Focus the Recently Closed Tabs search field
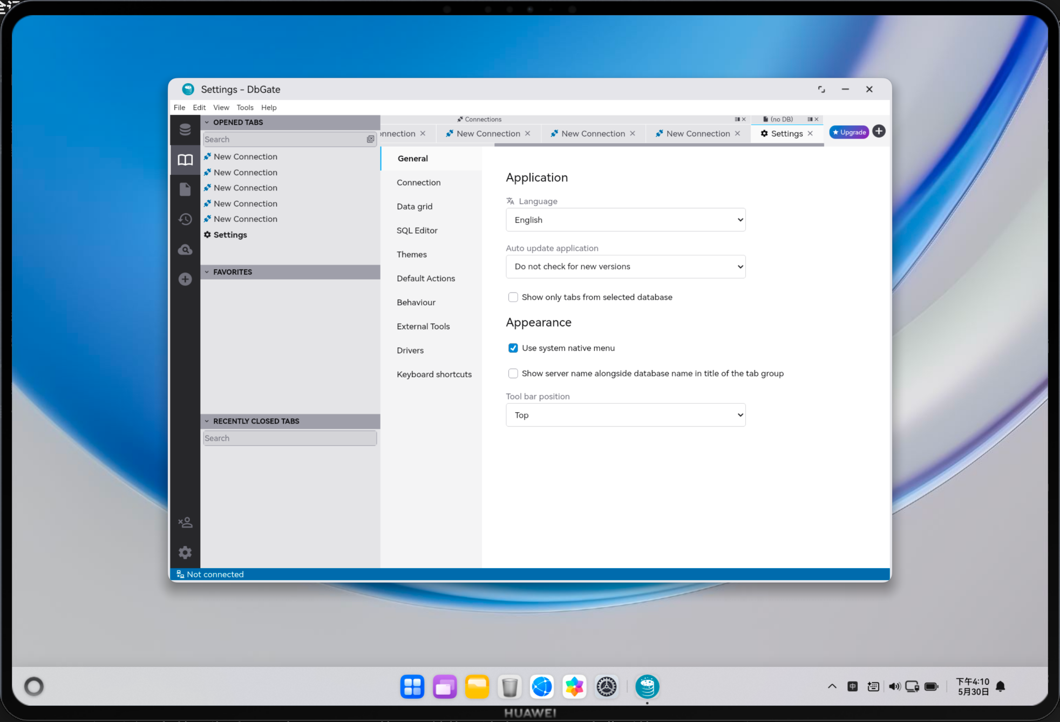 point(290,438)
